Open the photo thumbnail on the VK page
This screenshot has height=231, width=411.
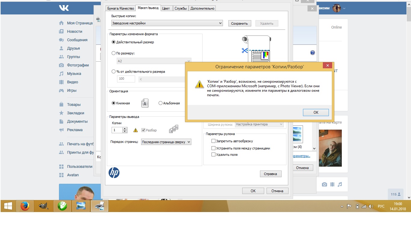330,148
